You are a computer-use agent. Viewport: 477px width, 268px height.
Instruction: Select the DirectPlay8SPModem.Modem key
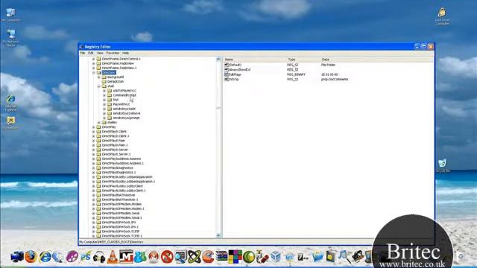point(121,204)
